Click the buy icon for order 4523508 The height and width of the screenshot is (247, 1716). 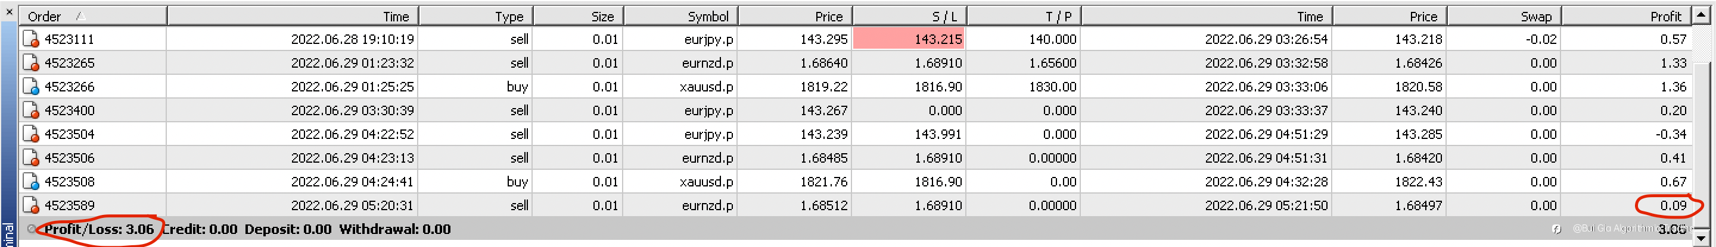coord(30,182)
